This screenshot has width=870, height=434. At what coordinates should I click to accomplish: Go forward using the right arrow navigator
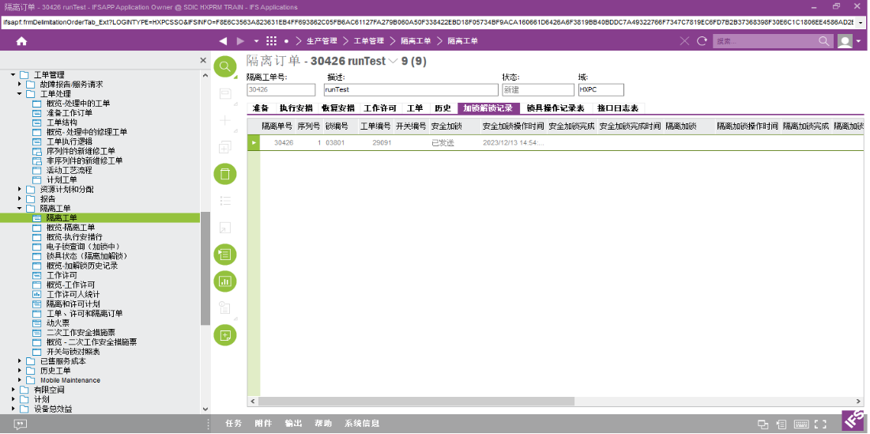(x=240, y=41)
